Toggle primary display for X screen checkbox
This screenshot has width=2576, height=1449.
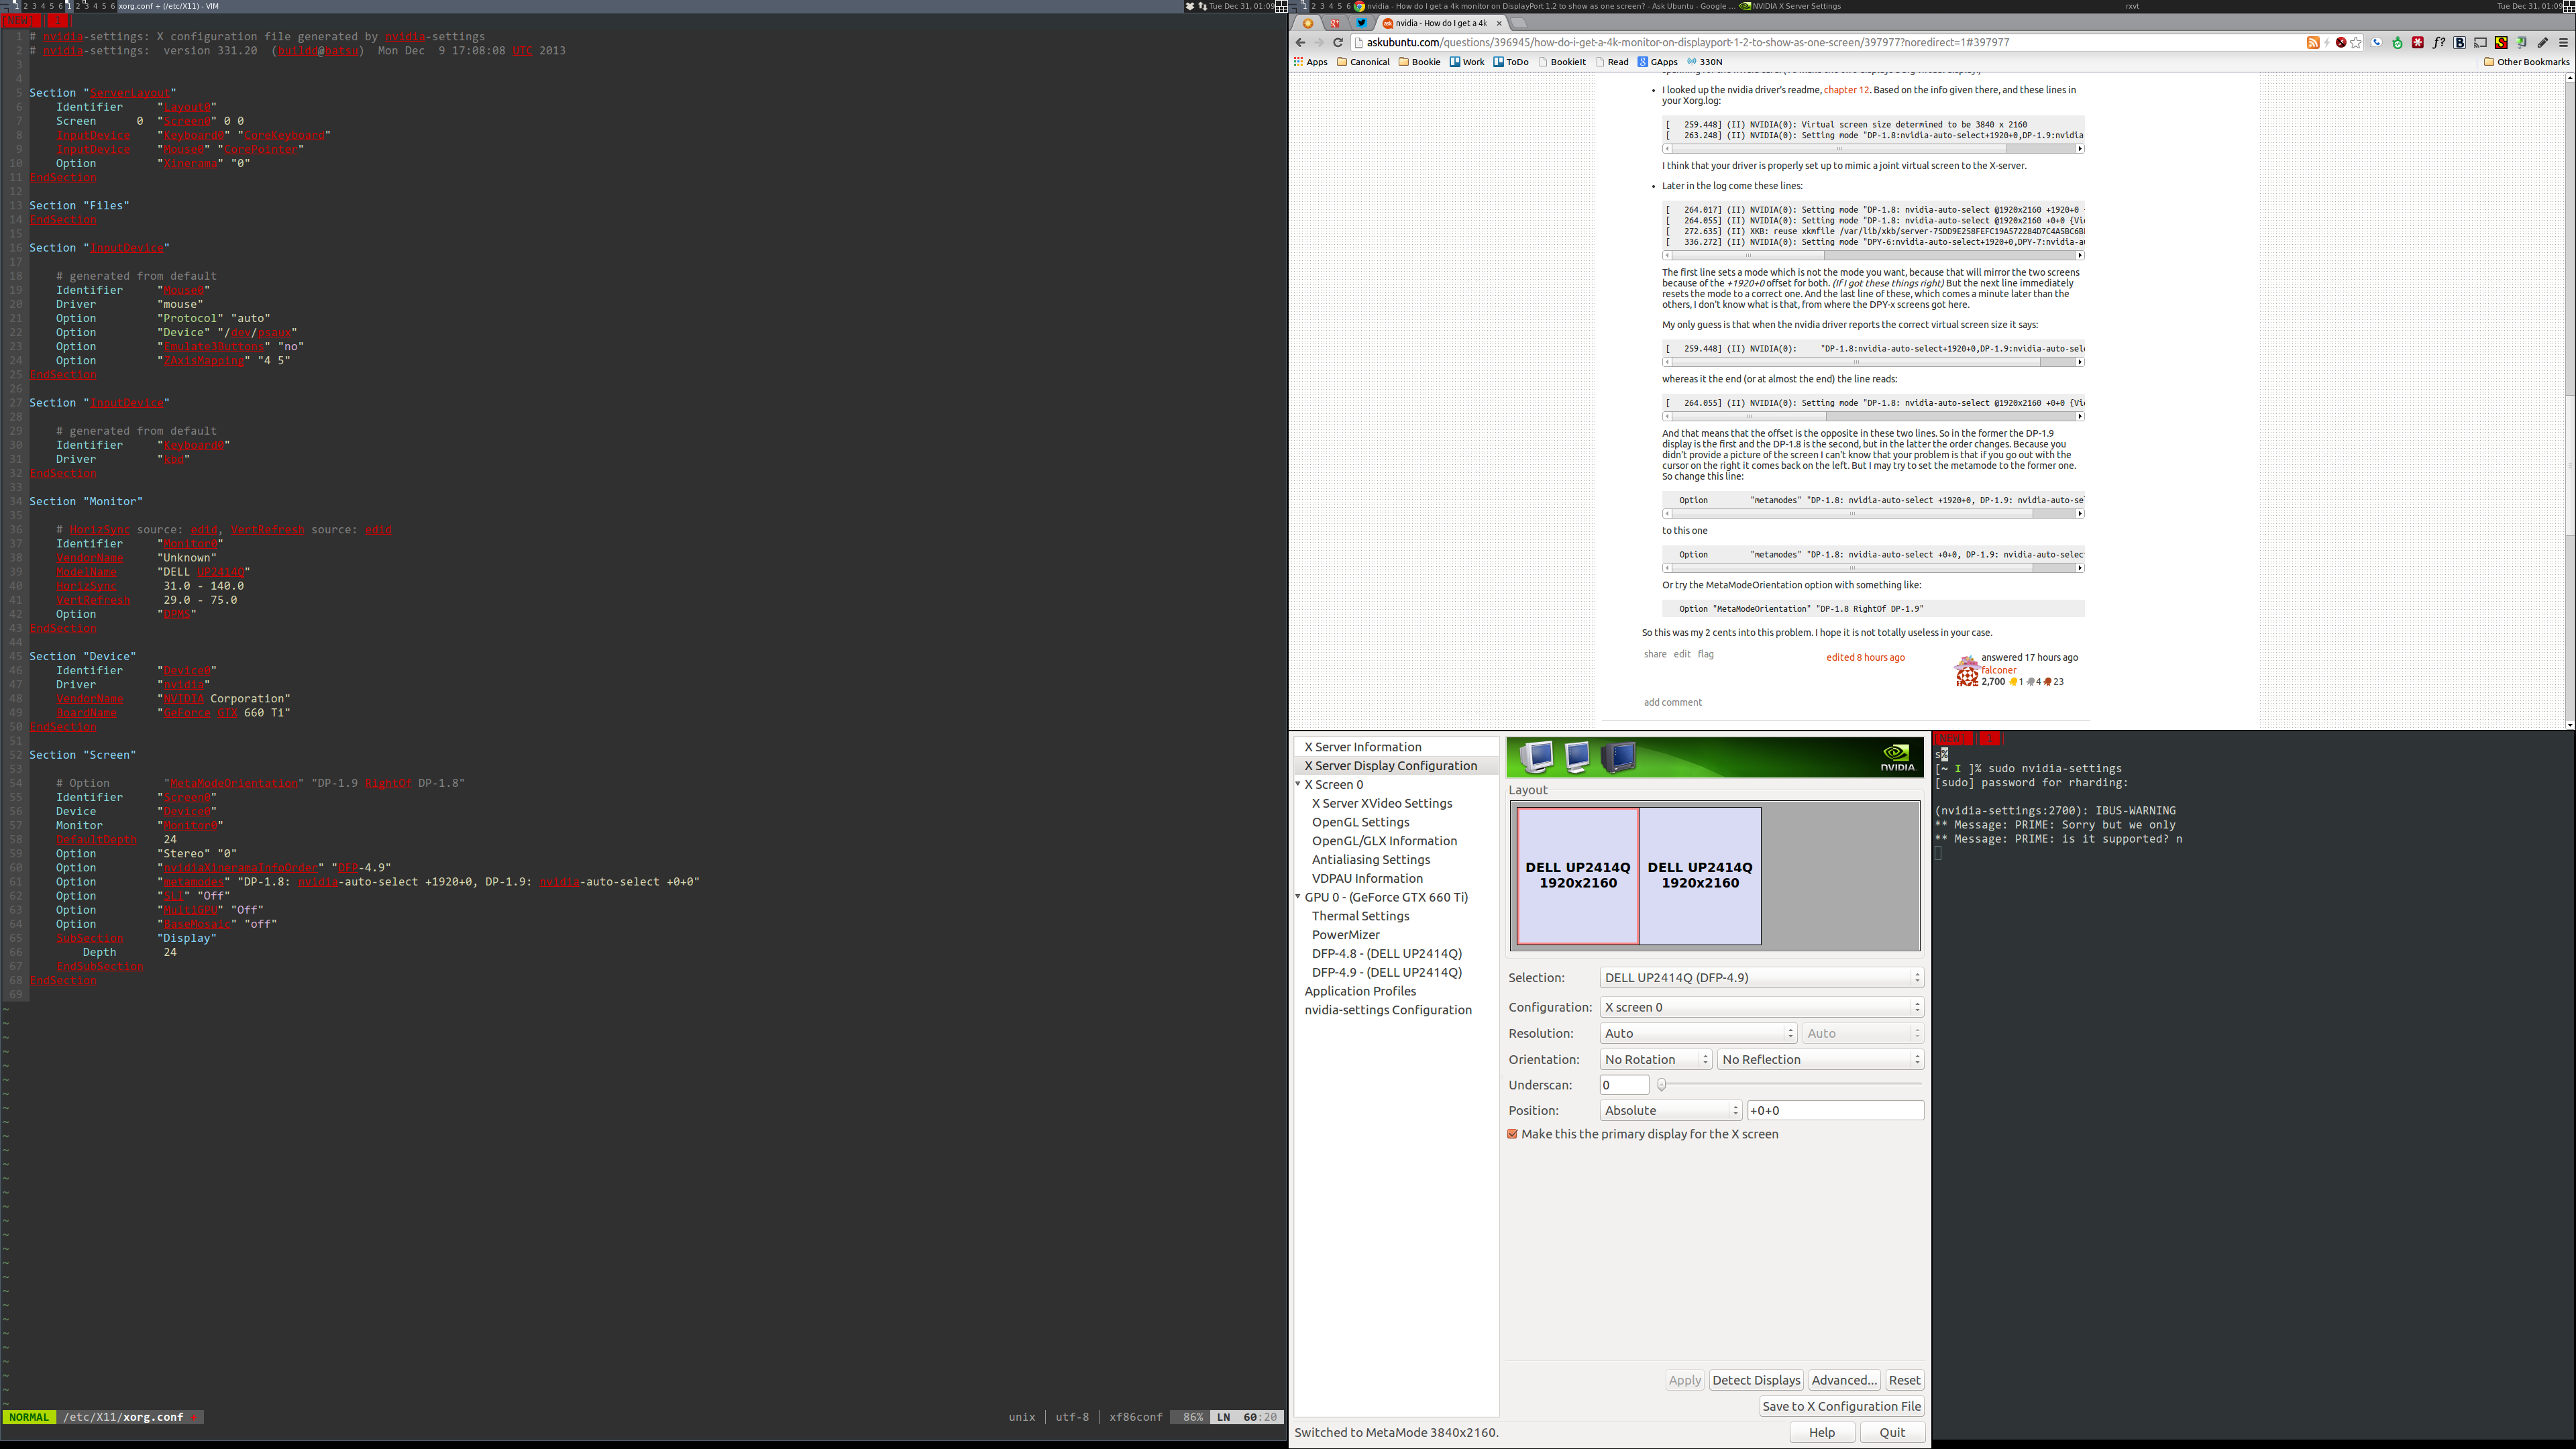(x=1513, y=1134)
